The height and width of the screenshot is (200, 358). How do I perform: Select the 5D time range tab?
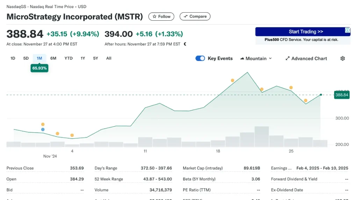pos(26,58)
